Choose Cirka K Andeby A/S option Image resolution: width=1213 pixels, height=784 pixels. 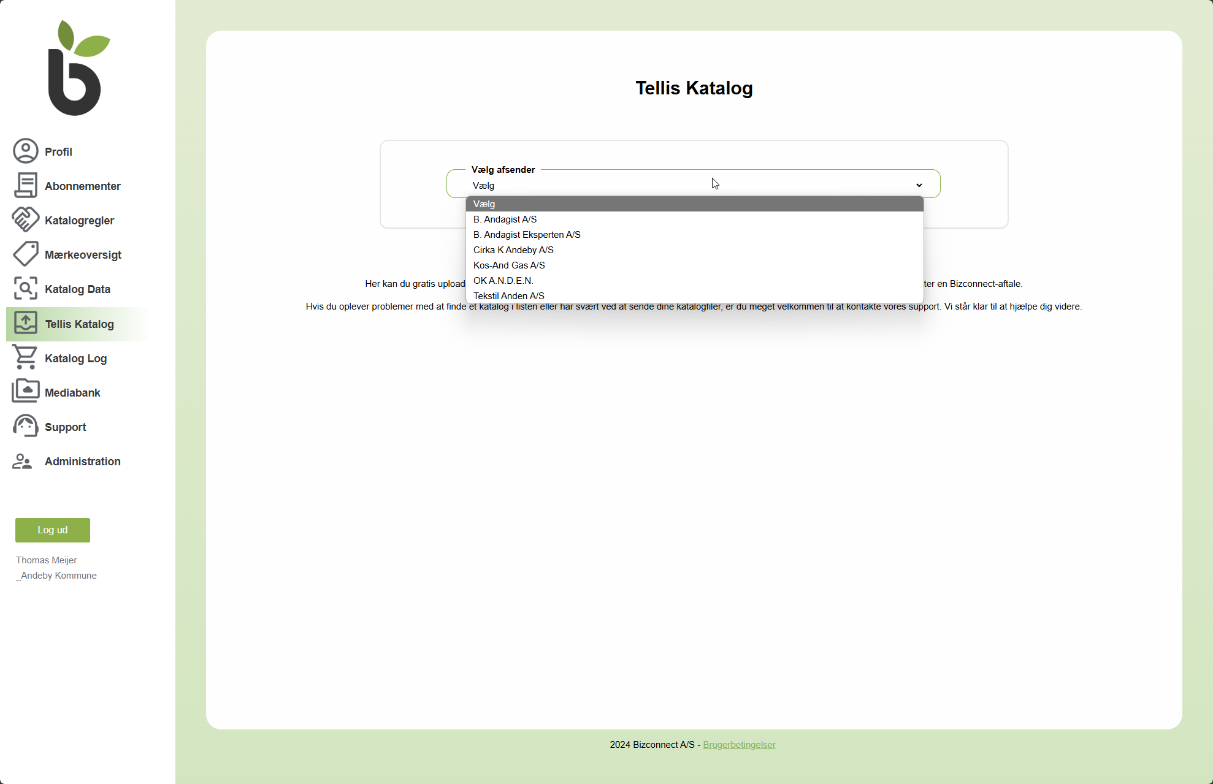pos(513,250)
